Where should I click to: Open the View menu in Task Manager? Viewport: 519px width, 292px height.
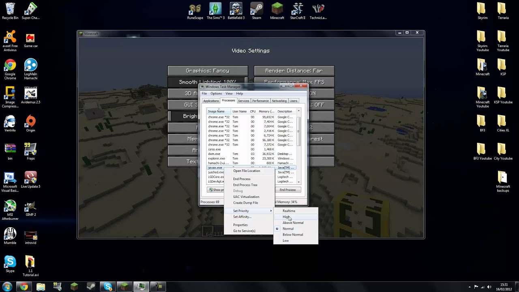point(229,94)
